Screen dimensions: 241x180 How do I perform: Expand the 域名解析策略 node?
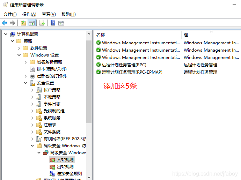click(x=25, y=62)
